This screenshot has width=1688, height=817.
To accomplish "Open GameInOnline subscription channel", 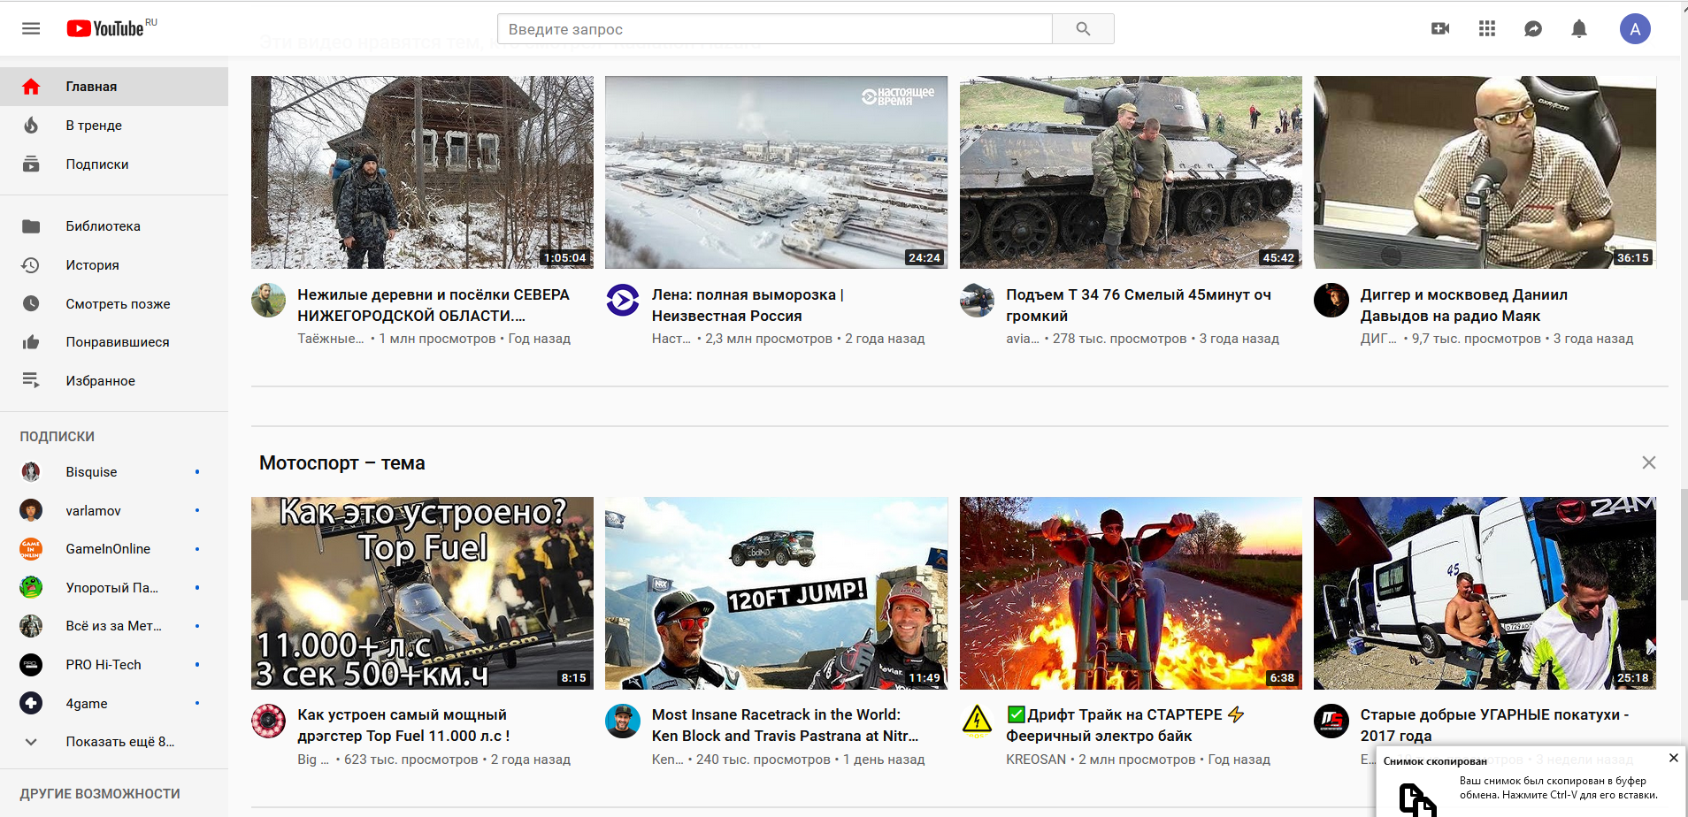I will pos(114,549).
